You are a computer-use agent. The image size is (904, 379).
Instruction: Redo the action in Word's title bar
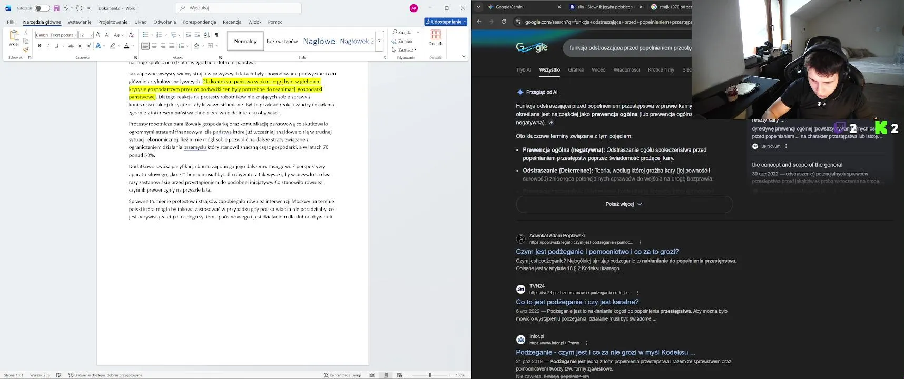pyautogui.click(x=79, y=8)
